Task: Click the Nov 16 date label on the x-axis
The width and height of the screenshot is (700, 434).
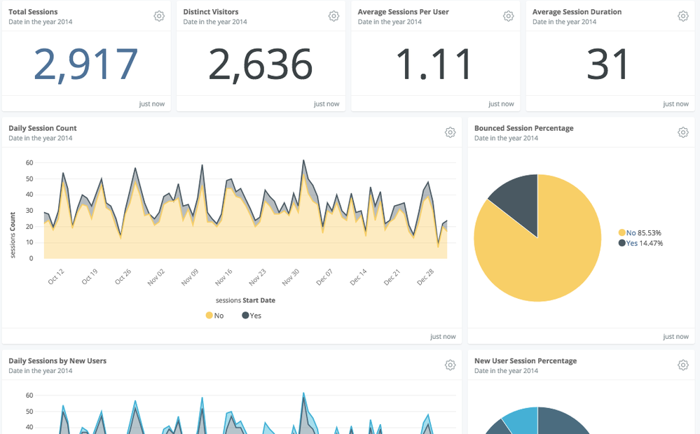Action: coord(224,277)
